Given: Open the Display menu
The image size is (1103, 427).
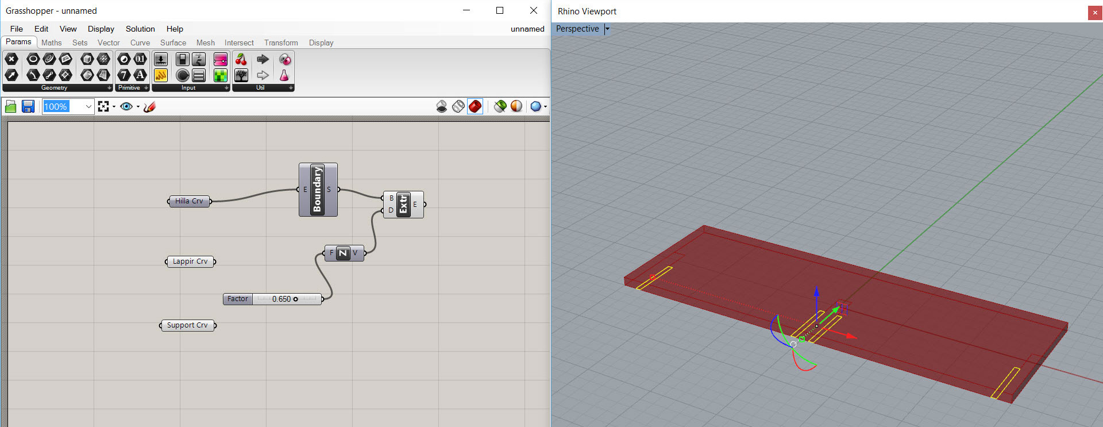Looking at the screenshot, I should point(101,29).
